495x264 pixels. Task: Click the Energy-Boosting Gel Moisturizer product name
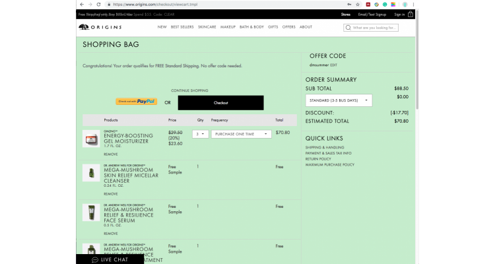click(128, 139)
